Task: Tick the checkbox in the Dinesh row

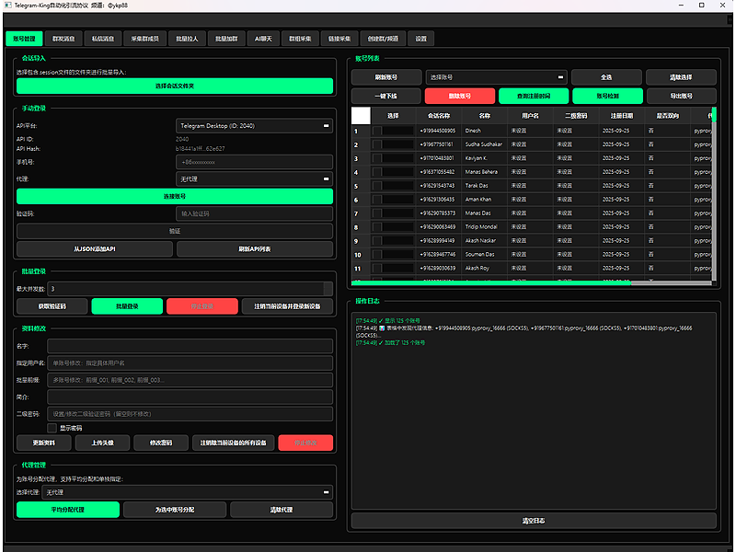Action: tap(376, 131)
